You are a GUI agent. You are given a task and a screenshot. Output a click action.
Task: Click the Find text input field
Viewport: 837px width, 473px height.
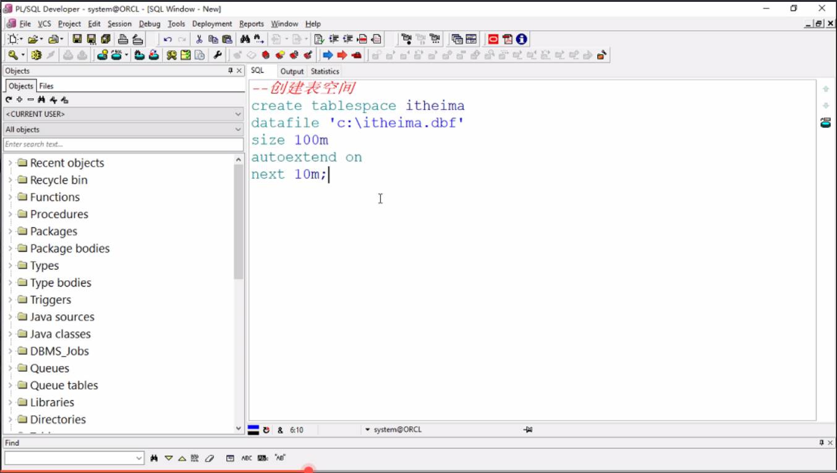(69, 458)
